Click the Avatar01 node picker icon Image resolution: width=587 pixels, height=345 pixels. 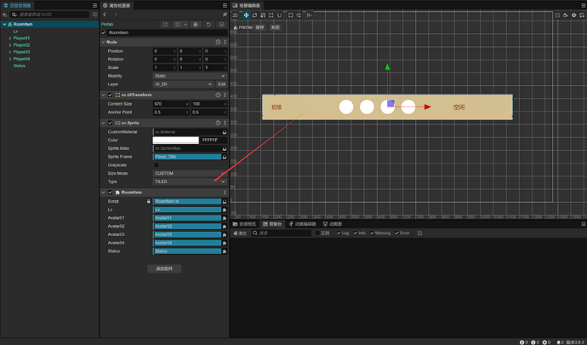tap(225, 218)
